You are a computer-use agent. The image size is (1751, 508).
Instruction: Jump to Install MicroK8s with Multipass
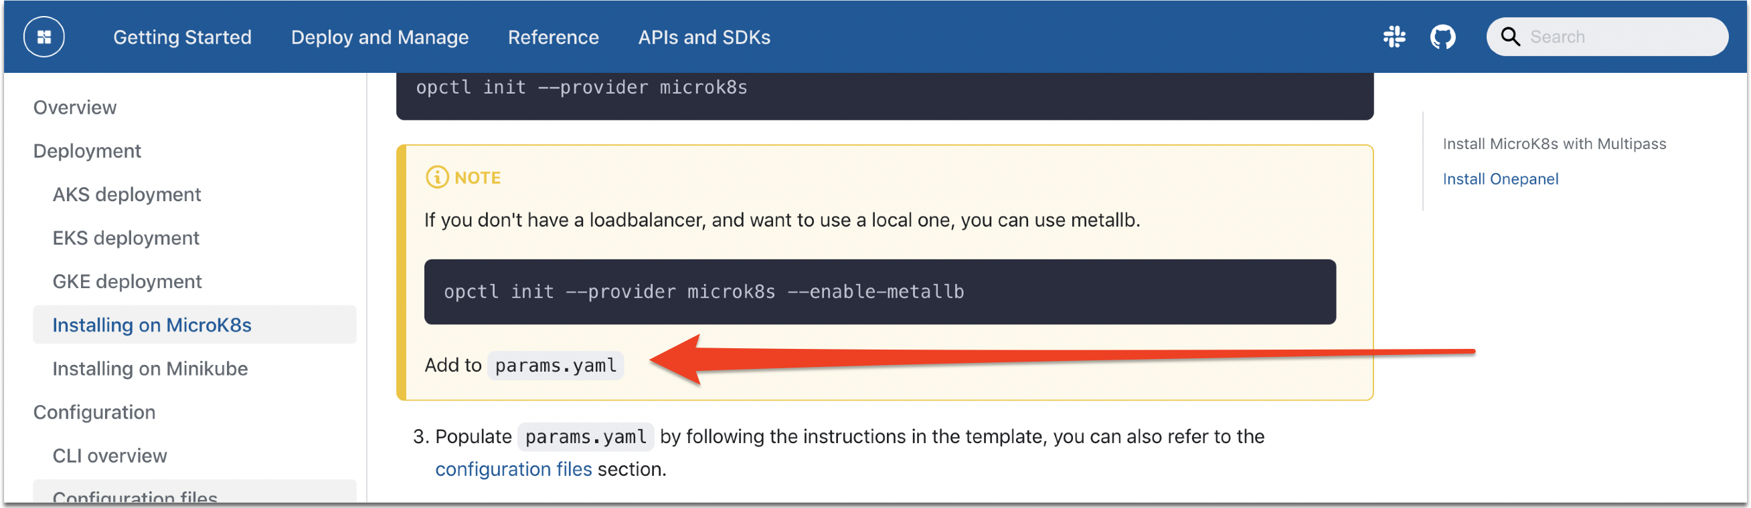(1554, 144)
